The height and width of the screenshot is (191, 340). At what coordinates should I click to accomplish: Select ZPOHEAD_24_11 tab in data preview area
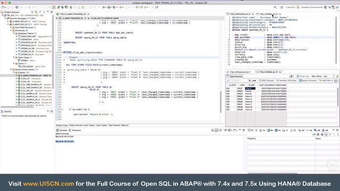(240, 72)
